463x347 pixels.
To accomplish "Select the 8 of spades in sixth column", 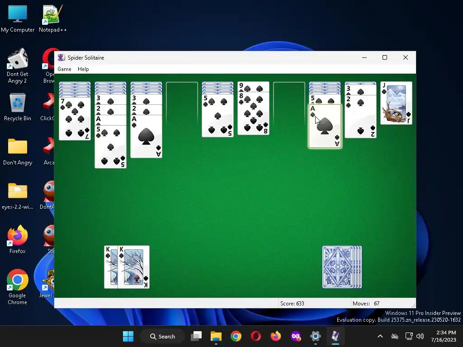I will coord(253,113).
